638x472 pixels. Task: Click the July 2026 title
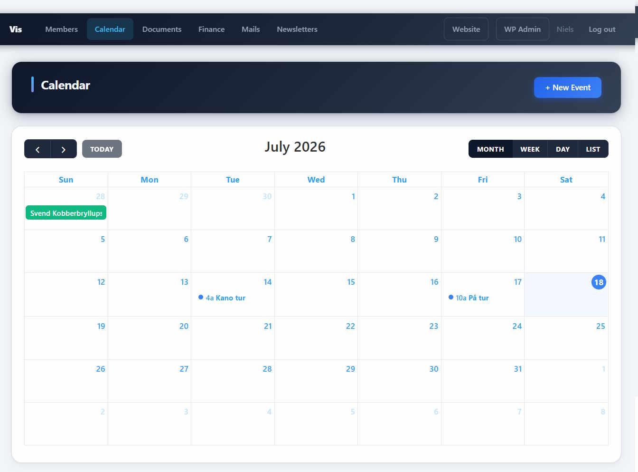tap(295, 147)
